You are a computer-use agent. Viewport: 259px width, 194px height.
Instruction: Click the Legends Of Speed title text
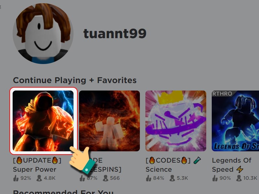231,165
